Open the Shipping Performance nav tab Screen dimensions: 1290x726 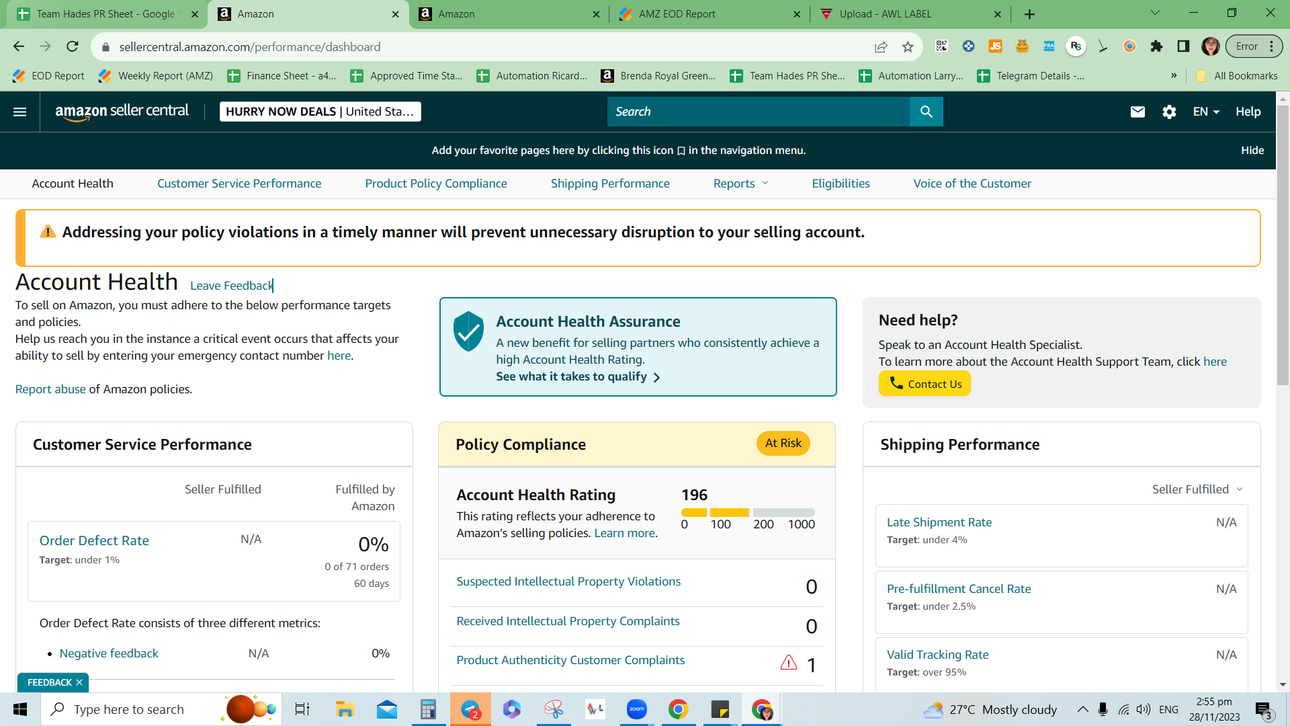(610, 184)
